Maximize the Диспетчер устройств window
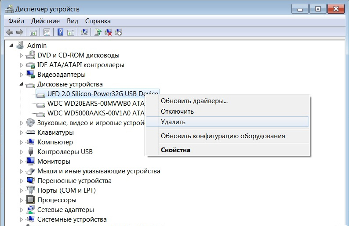This screenshot has width=349, height=226. pos(318,9)
